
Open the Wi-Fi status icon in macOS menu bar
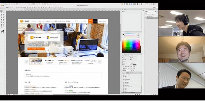click(x=147, y=4)
